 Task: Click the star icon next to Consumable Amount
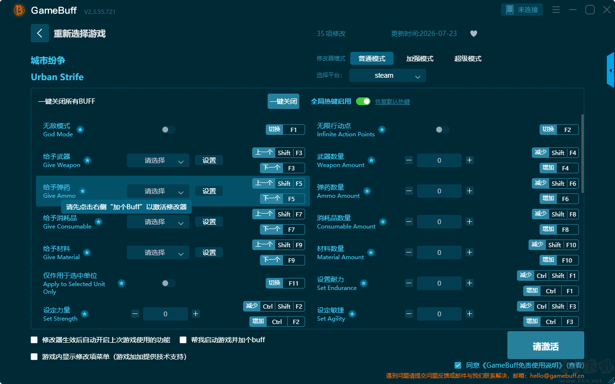coord(383,222)
